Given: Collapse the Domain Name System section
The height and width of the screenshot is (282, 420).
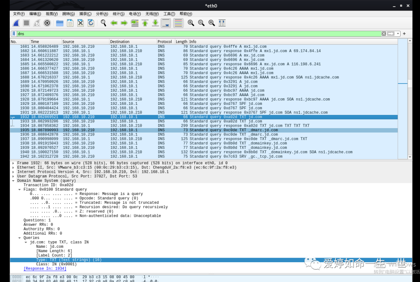Looking at the screenshot, I should (x=13, y=181).
